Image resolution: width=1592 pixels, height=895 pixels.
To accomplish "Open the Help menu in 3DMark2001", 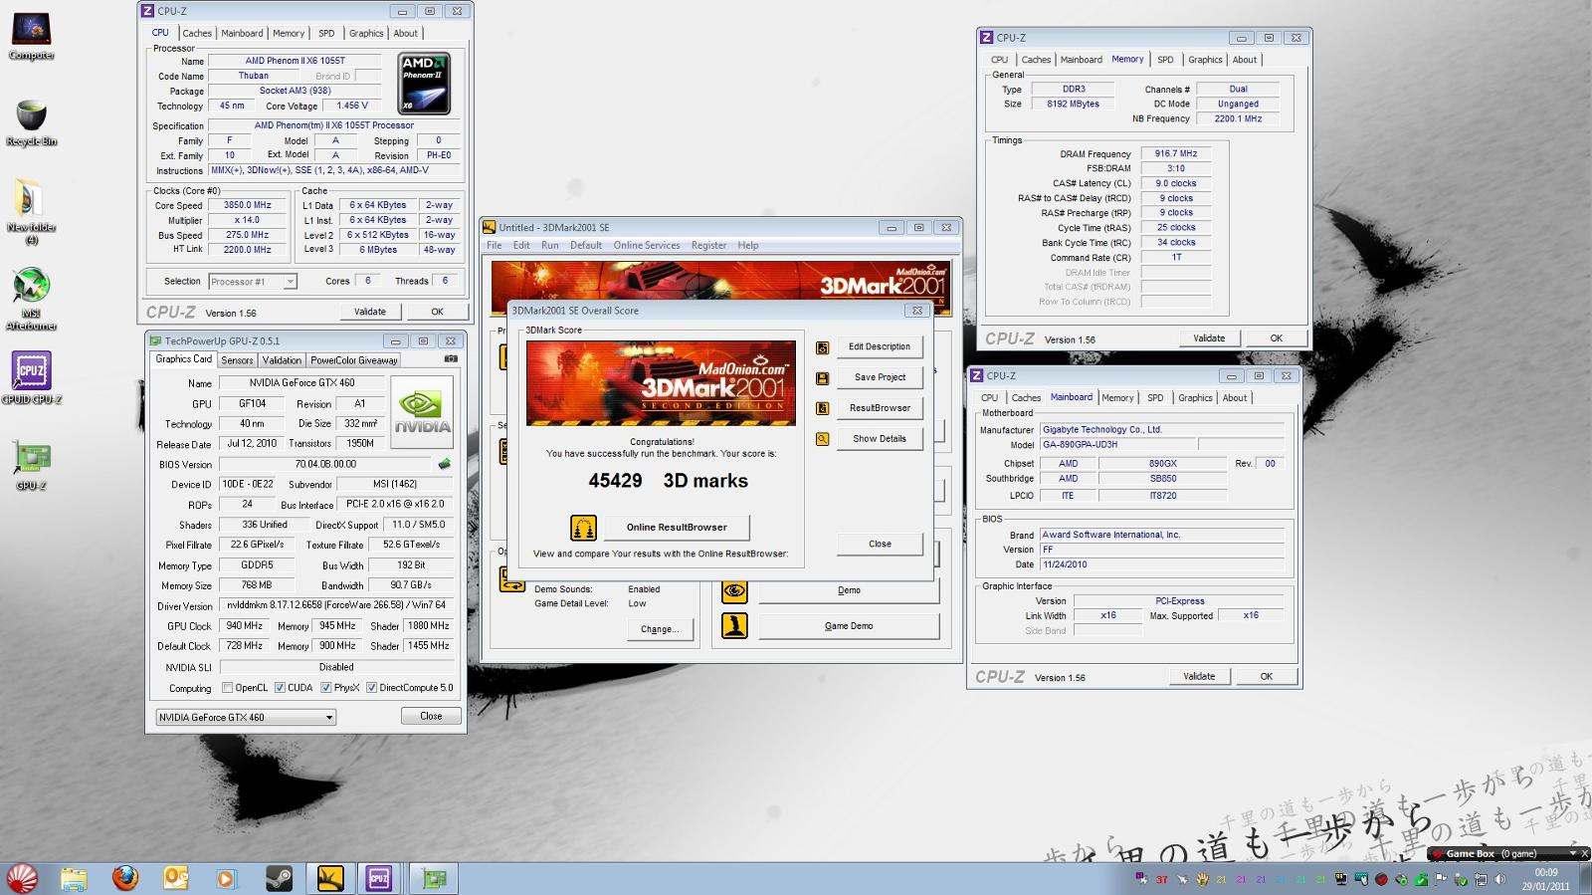I will click(748, 246).
